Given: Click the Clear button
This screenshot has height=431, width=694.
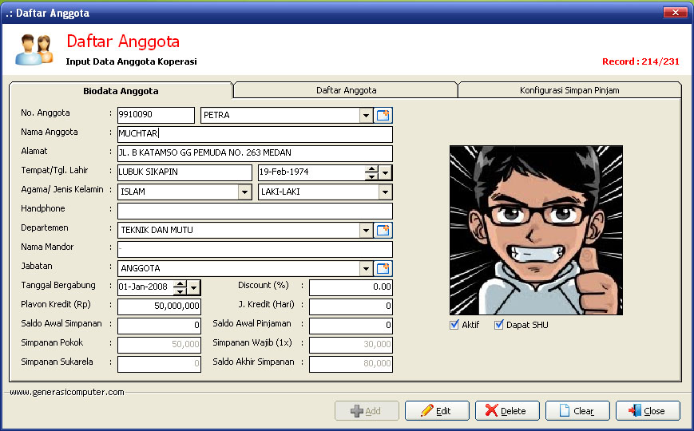Looking at the screenshot, I should tap(577, 411).
